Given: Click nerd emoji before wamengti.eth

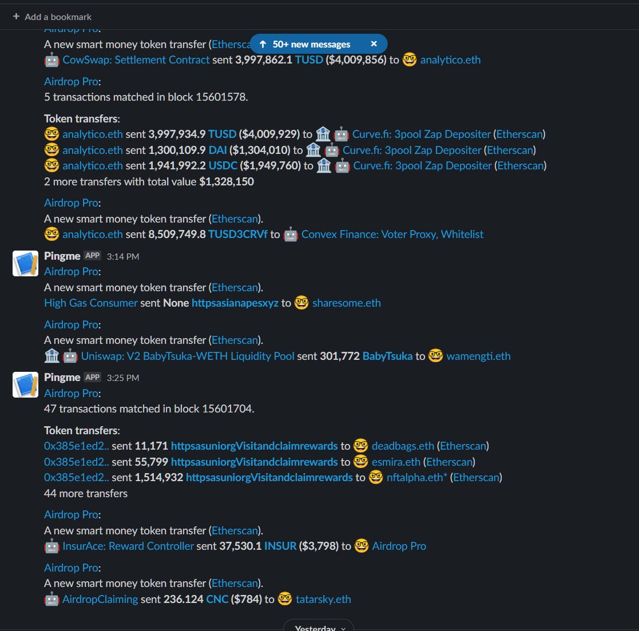Looking at the screenshot, I should pyautogui.click(x=436, y=356).
